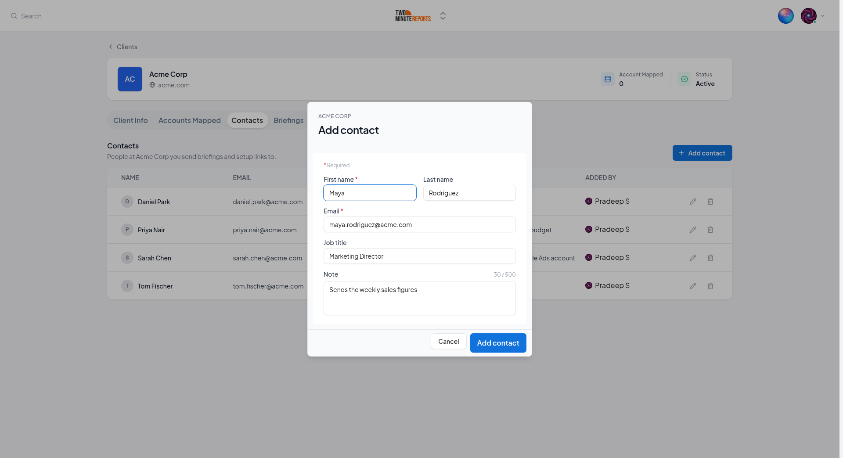The height and width of the screenshot is (458, 843).
Task: Switch to the Accounts Mapped tab
Action: point(190,120)
